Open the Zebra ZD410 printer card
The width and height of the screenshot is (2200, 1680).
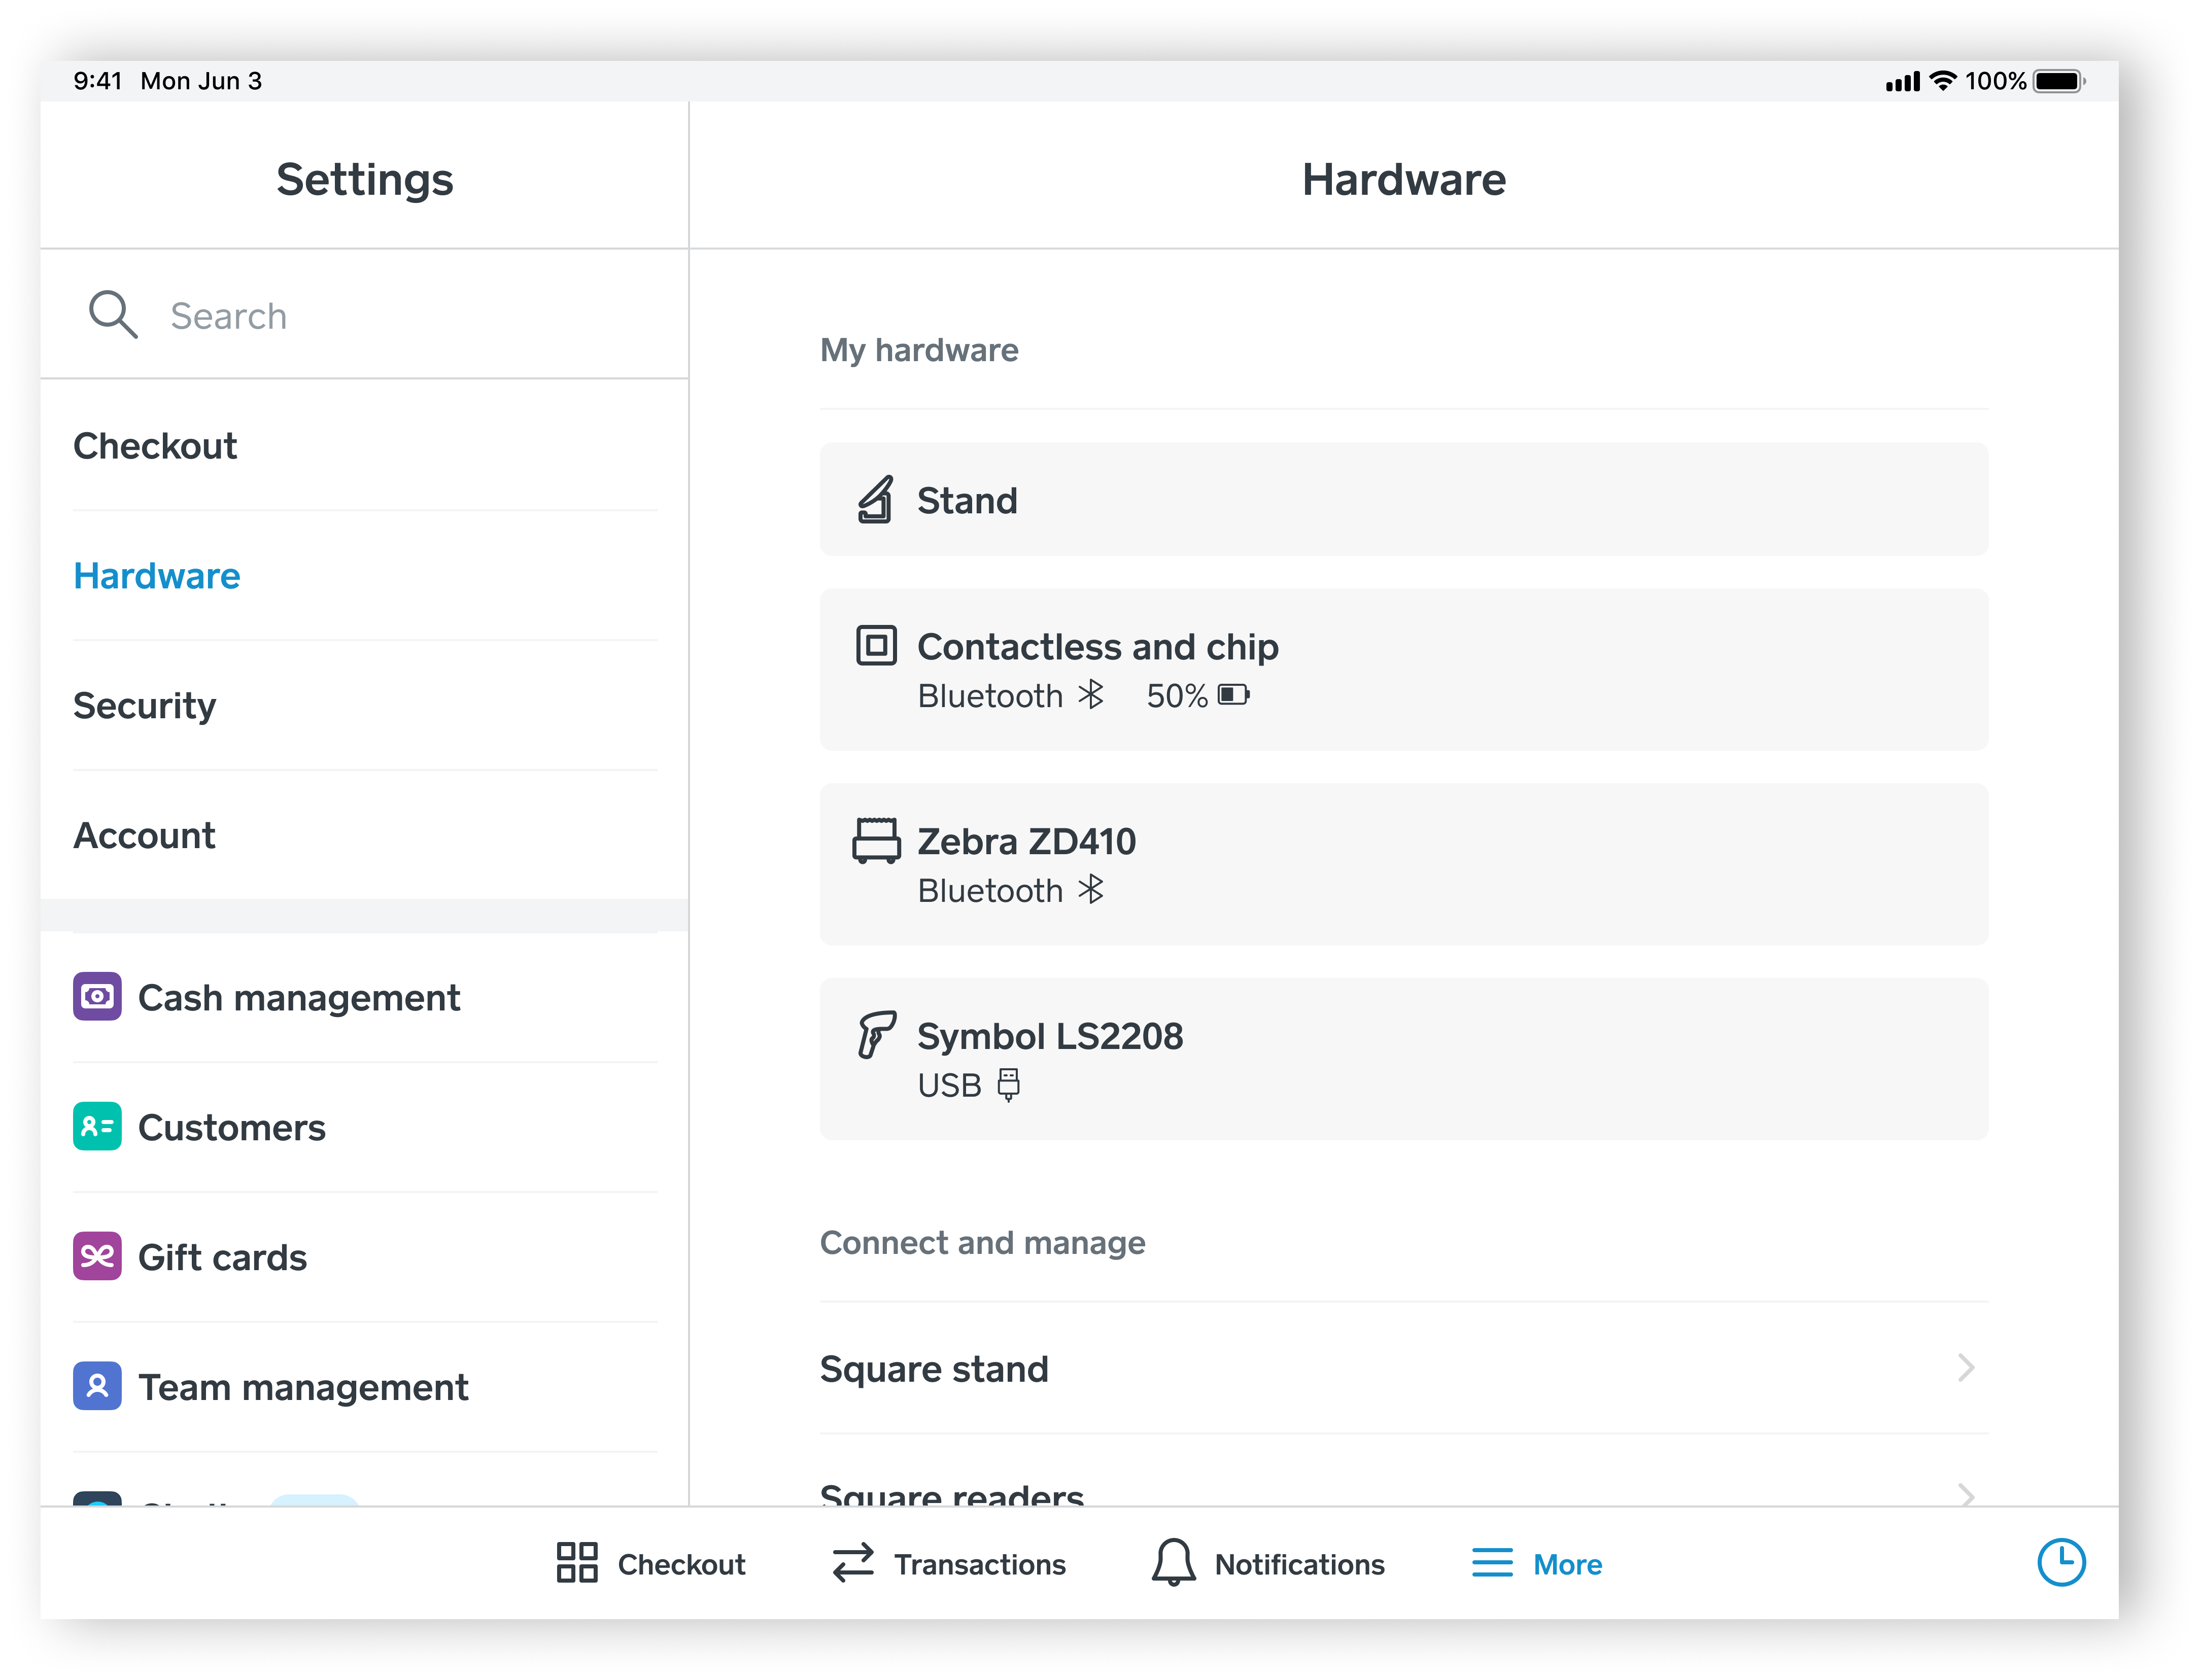[1403, 864]
